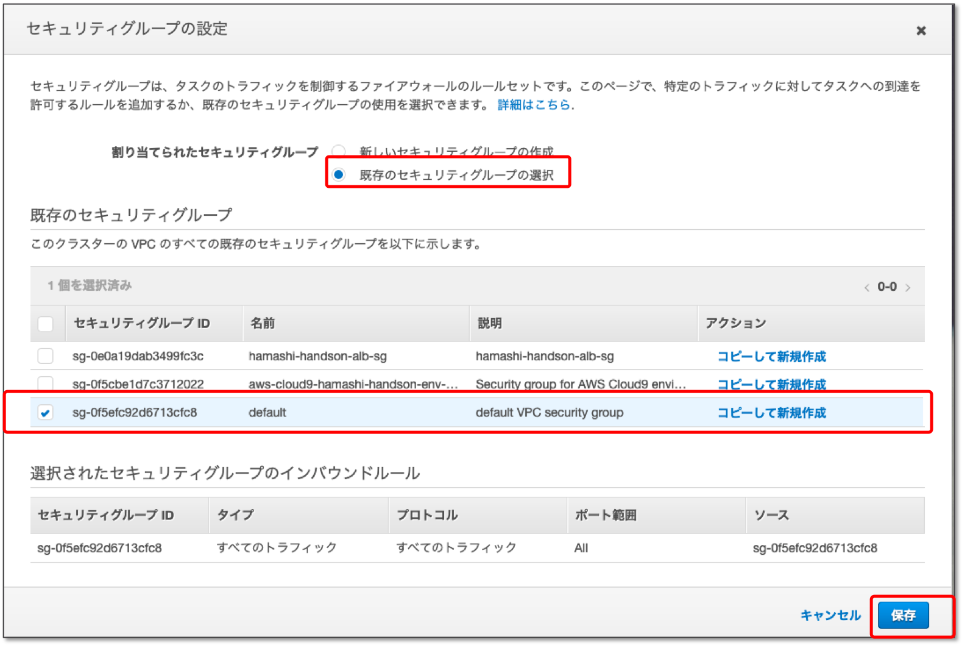Go to next page of security groups

tap(908, 287)
